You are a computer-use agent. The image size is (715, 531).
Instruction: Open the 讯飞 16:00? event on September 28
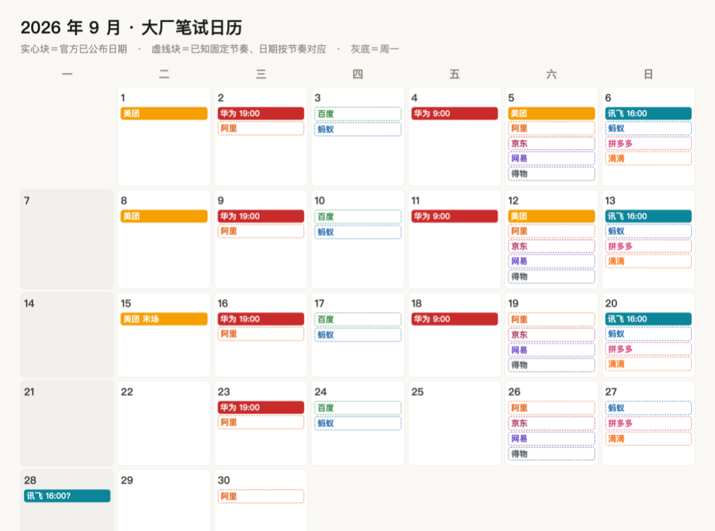coord(67,495)
